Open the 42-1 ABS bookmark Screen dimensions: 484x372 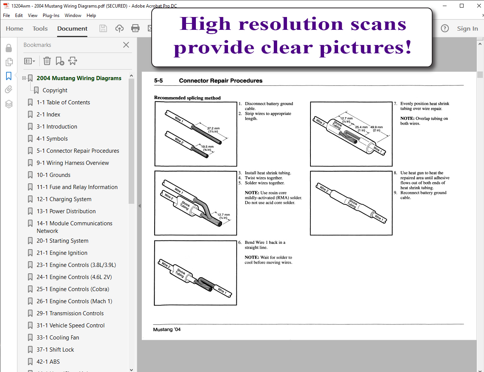tap(48, 362)
